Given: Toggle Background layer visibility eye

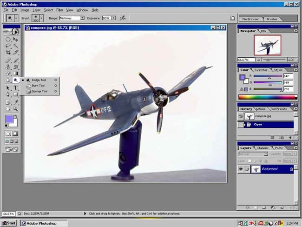Looking at the screenshot, I should [241, 169].
